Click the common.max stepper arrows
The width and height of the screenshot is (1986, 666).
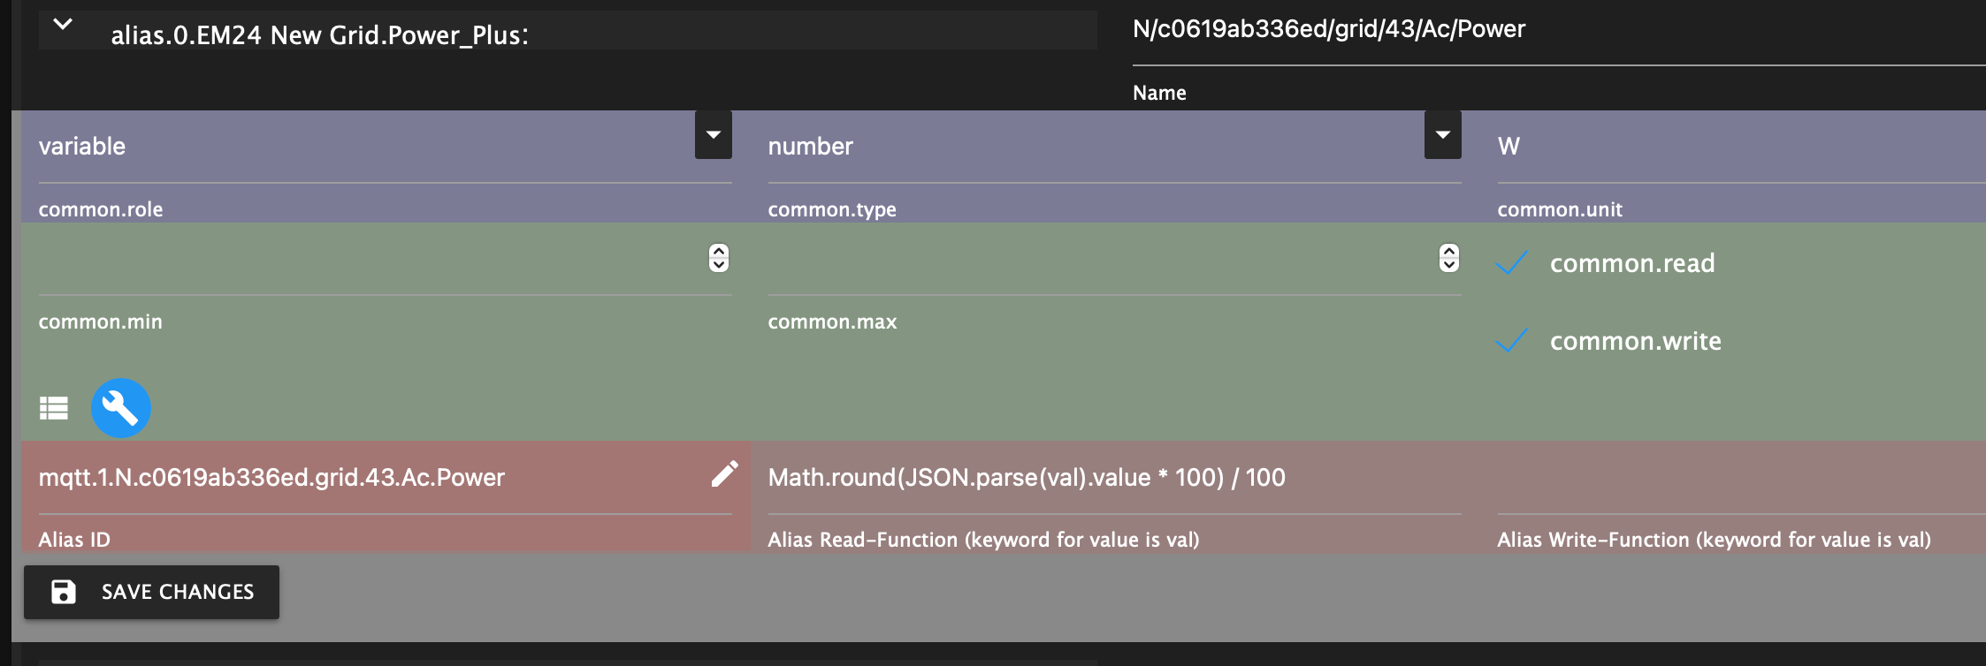click(1448, 258)
